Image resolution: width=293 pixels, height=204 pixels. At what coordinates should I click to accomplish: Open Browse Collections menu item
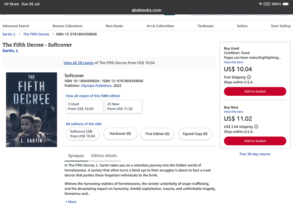pos(67,26)
